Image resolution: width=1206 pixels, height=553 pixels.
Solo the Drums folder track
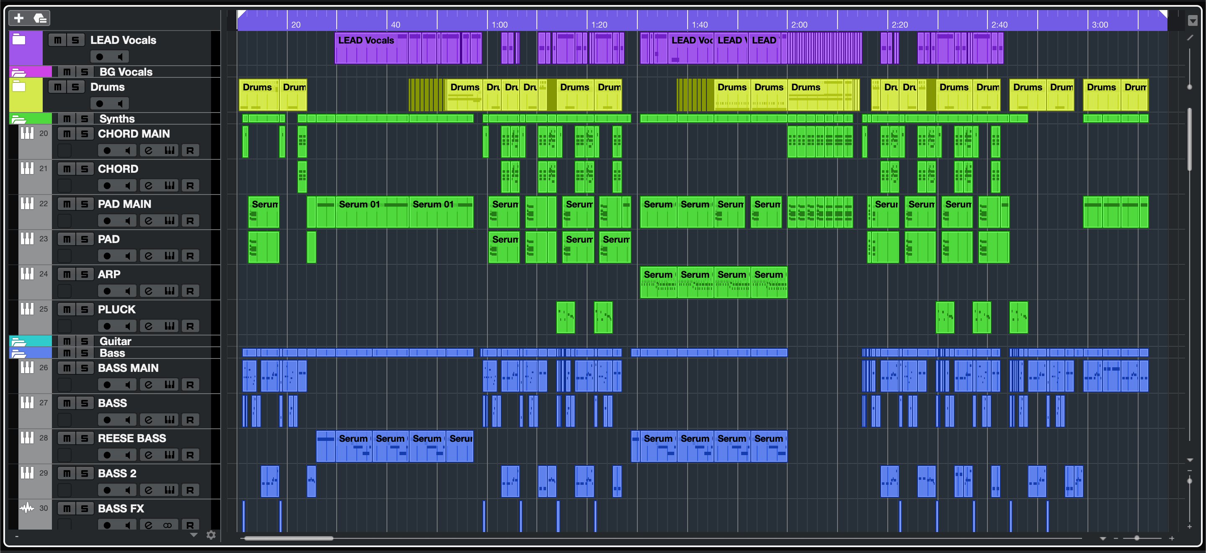point(75,87)
